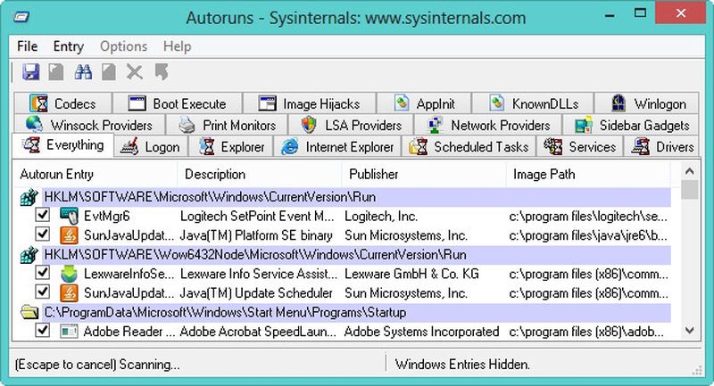Click 'Adobe Systems Incorporated' publisher

(421, 332)
